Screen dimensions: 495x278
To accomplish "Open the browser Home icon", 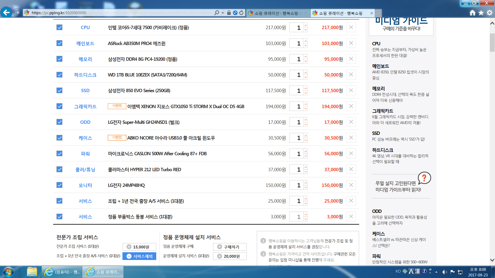I will click(x=472, y=13).
